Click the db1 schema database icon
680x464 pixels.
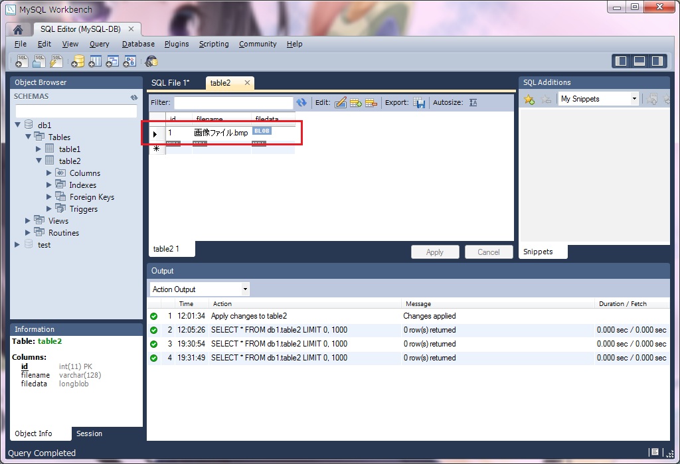pos(29,124)
